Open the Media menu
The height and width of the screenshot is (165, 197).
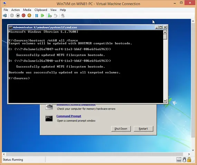tap(27, 10)
